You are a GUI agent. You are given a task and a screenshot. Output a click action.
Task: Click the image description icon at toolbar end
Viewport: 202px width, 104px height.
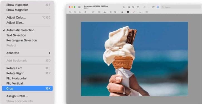(147, 12)
